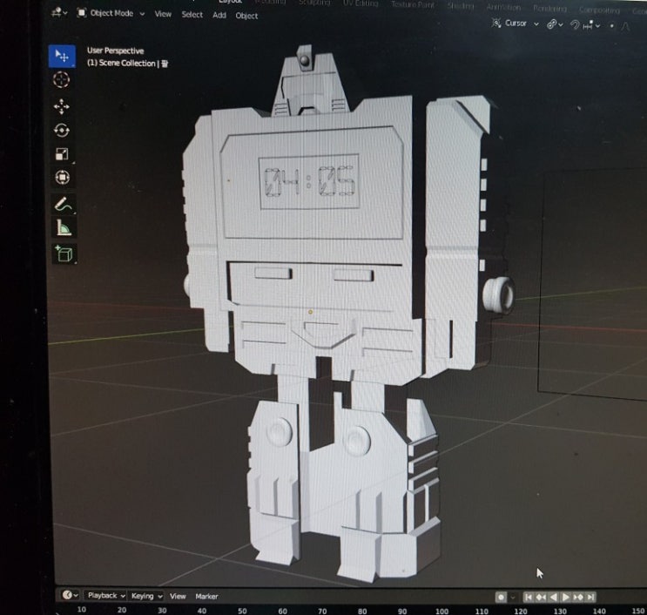This screenshot has height=615, width=647.
Task: Open the Add menu
Action: (x=219, y=16)
